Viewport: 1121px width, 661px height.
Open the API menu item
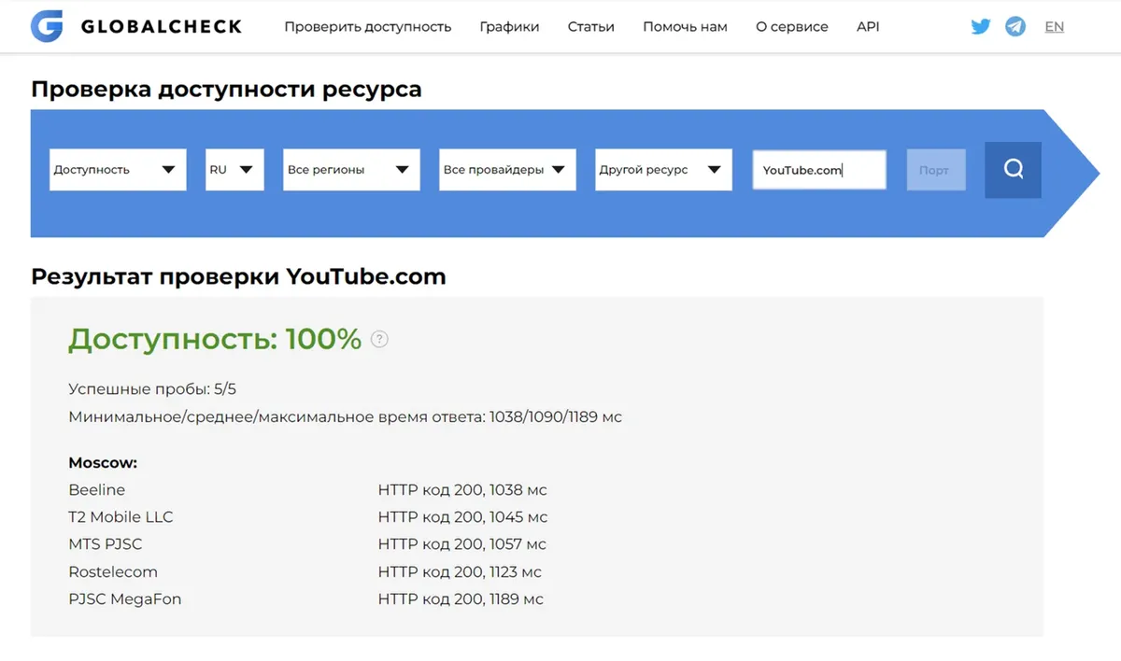click(868, 27)
